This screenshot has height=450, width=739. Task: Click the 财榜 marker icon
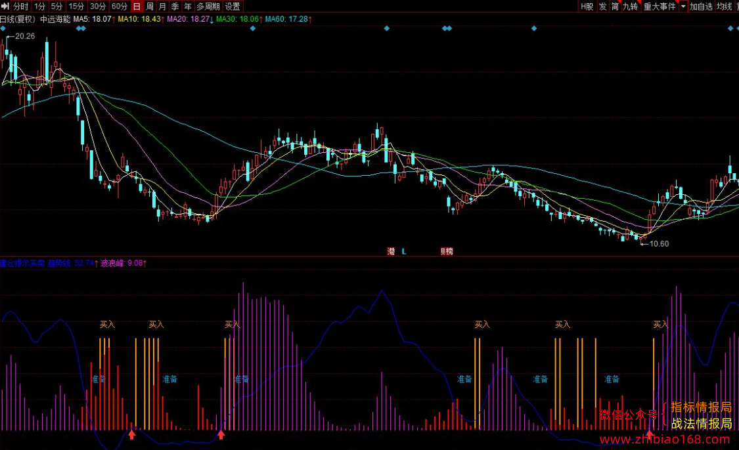pyautogui.click(x=446, y=251)
